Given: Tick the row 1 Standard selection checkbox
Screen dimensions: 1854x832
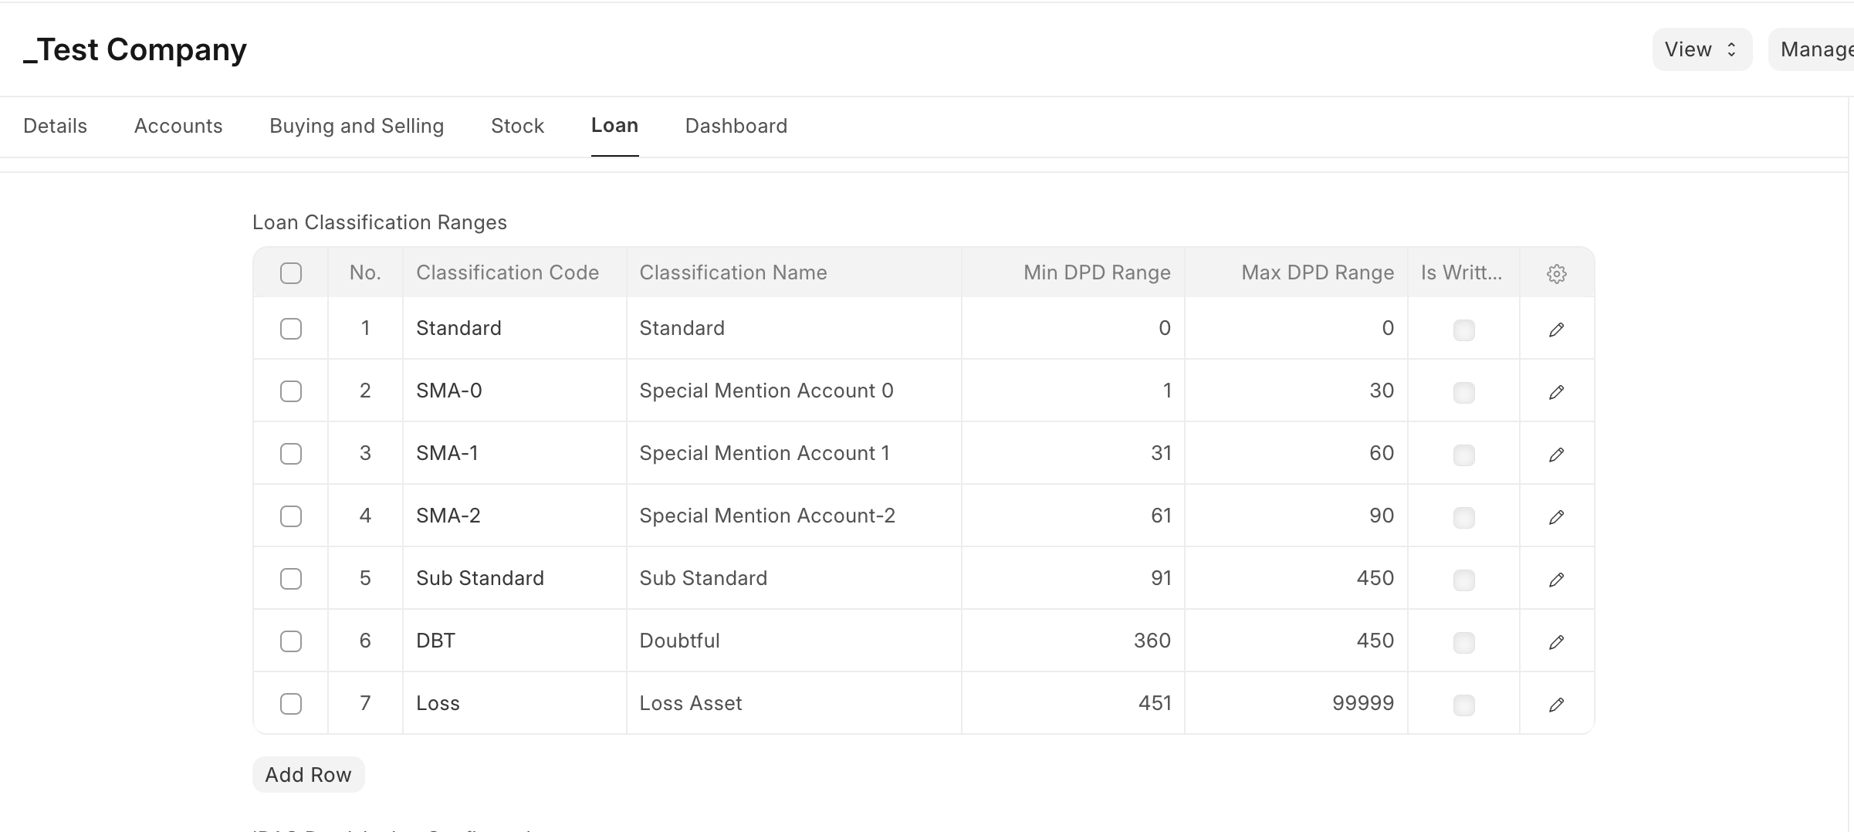Looking at the screenshot, I should coord(291,329).
